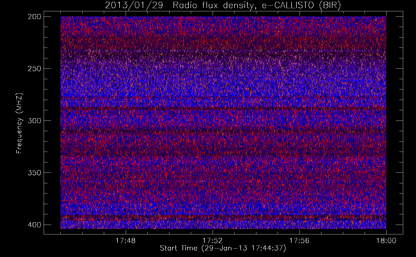Click the 'Start Time (29-Jan-13 17:44:37)' label

[x=223, y=248]
